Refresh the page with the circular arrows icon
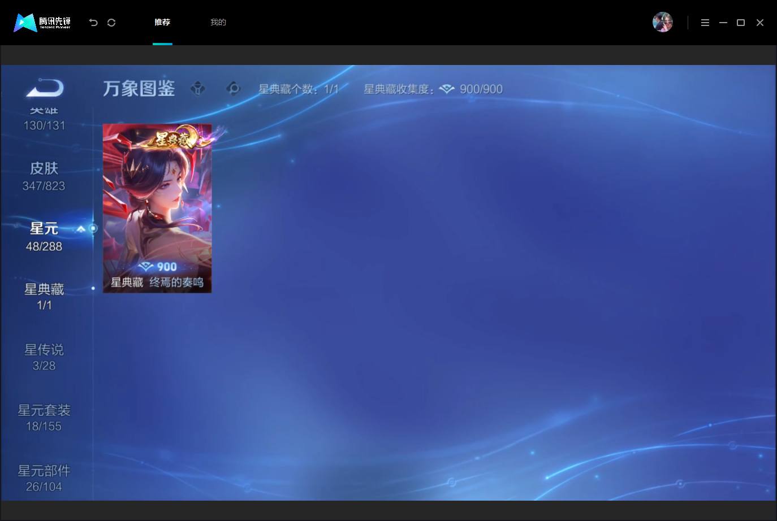The width and height of the screenshot is (777, 521). tap(111, 23)
